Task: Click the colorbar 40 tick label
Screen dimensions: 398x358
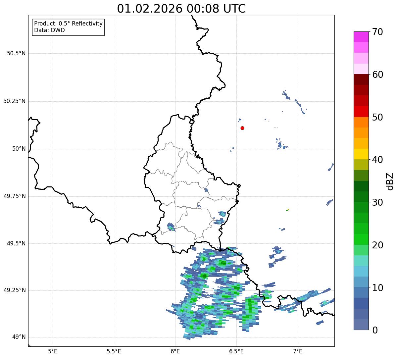Action: [377, 160]
